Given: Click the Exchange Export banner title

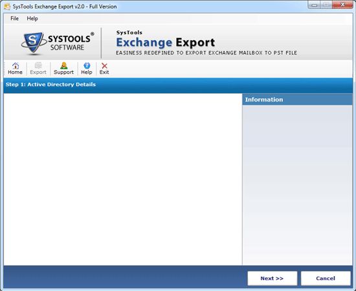Looking at the screenshot, I should [165, 43].
